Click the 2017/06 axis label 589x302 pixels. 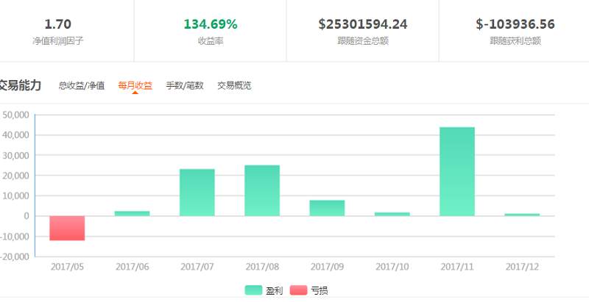click(x=133, y=267)
